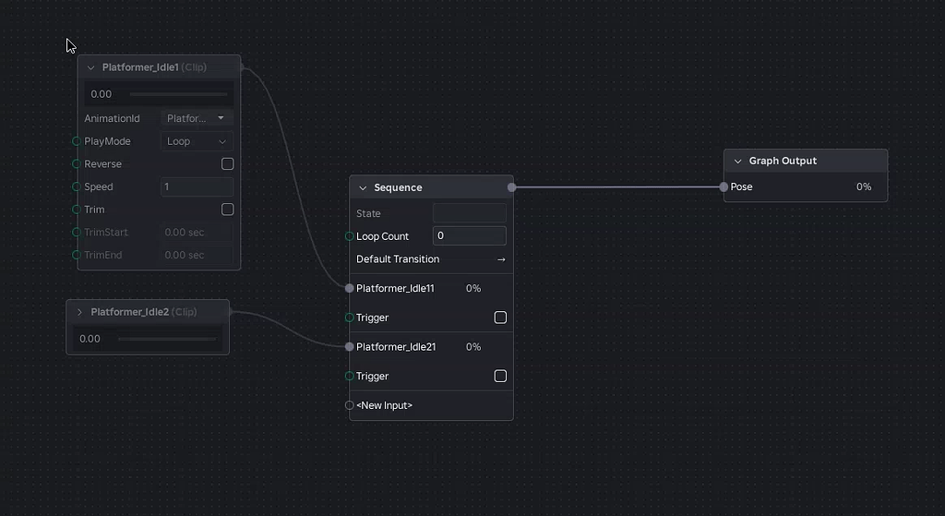945x516 pixels.
Task: Click the Pose 0% value
Action: [864, 186]
